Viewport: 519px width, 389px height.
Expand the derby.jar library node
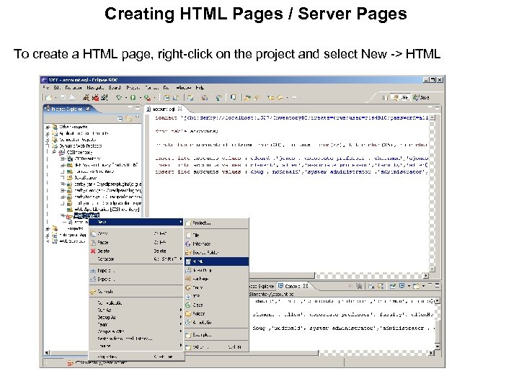(x=63, y=184)
